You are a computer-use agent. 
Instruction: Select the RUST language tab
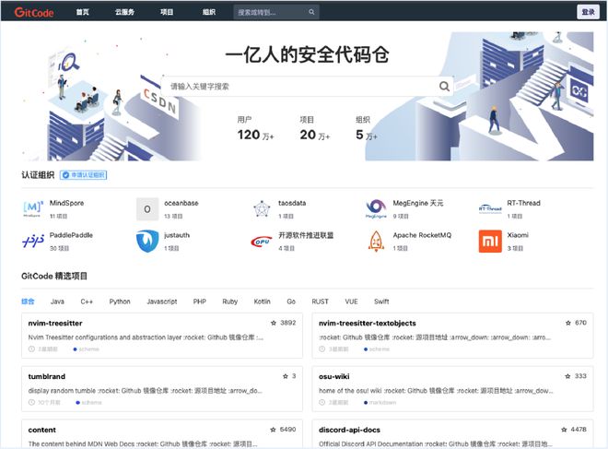pyautogui.click(x=320, y=301)
